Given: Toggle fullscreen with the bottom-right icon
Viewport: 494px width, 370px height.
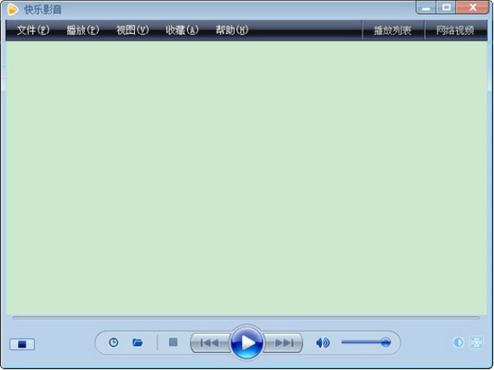Looking at the screenshot, I should click(x=476, y=343).
